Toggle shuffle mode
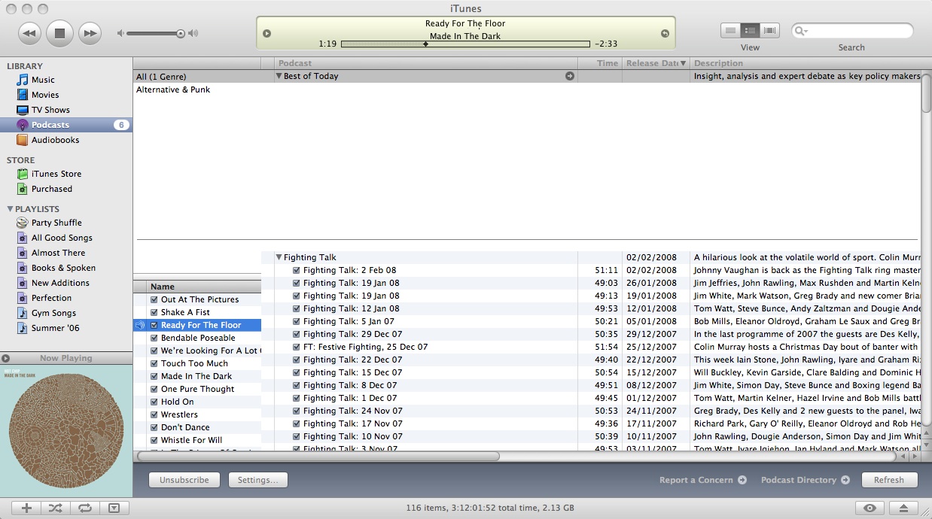 point(55,508)
